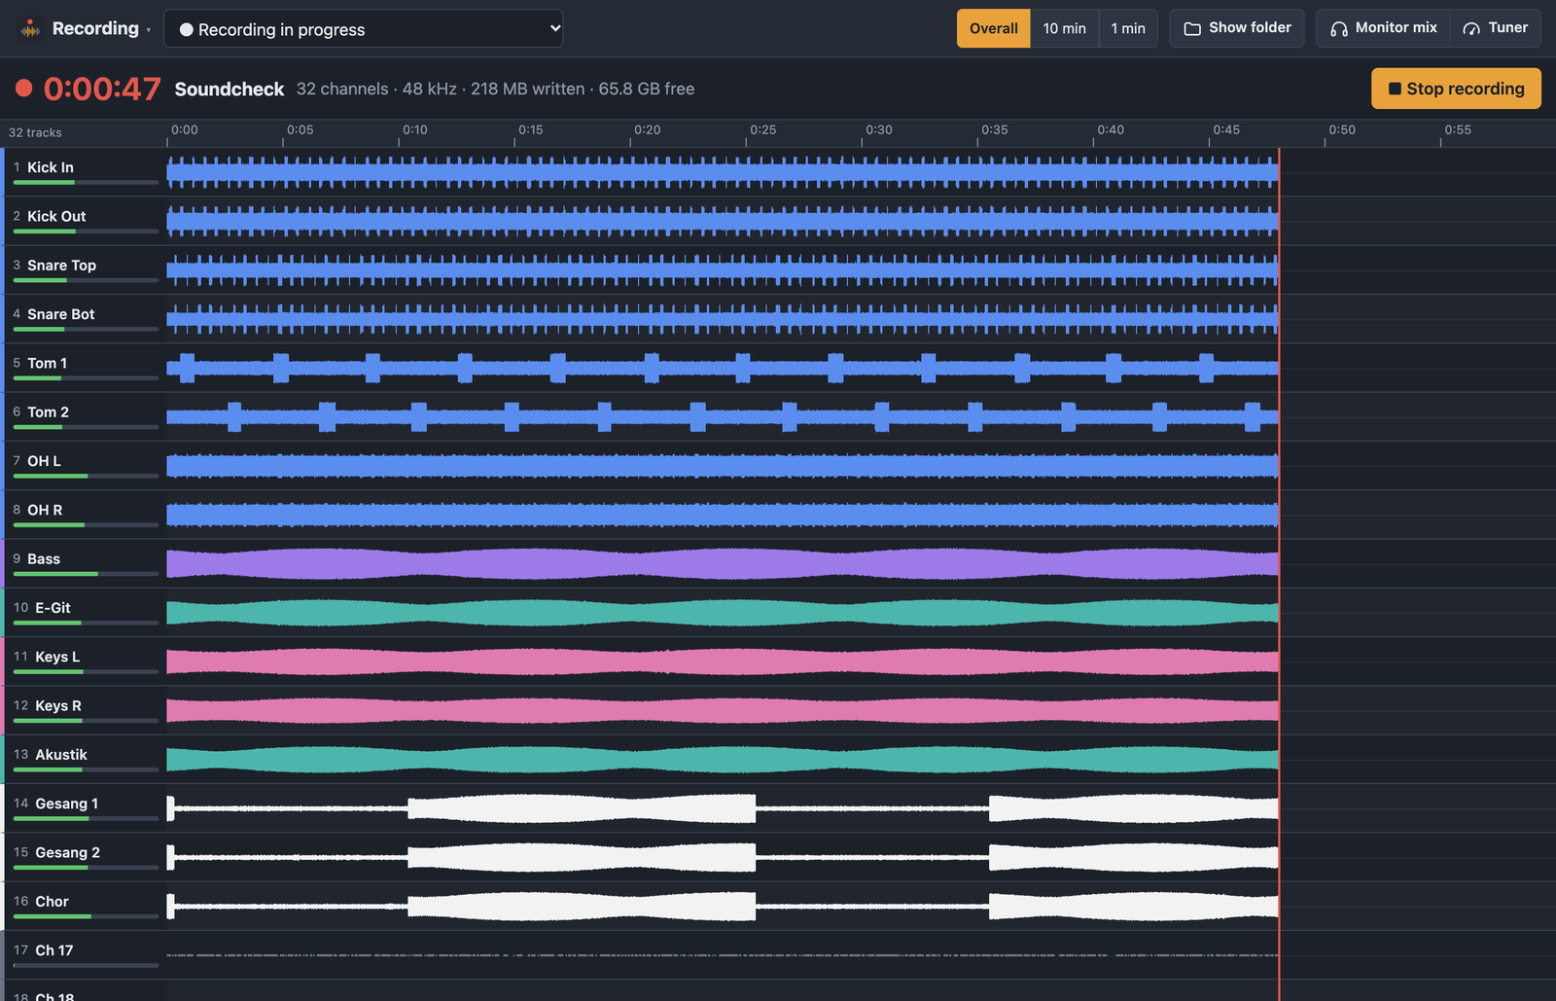The width and height of the screenshot is (1556, 1001).
Task: Switch to the 10 min zoom view
Action: pyautogui.click(x=1064, y=28)
